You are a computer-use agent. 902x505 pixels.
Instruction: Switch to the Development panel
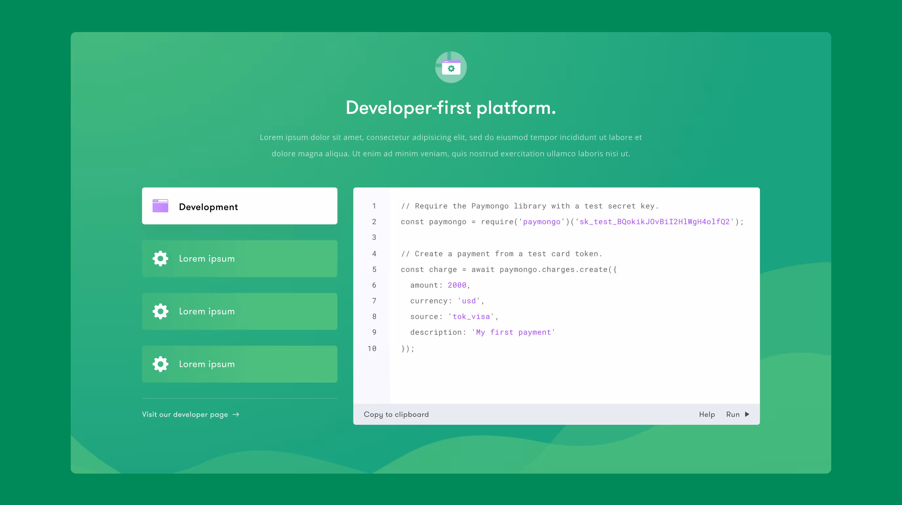point(239,206)
